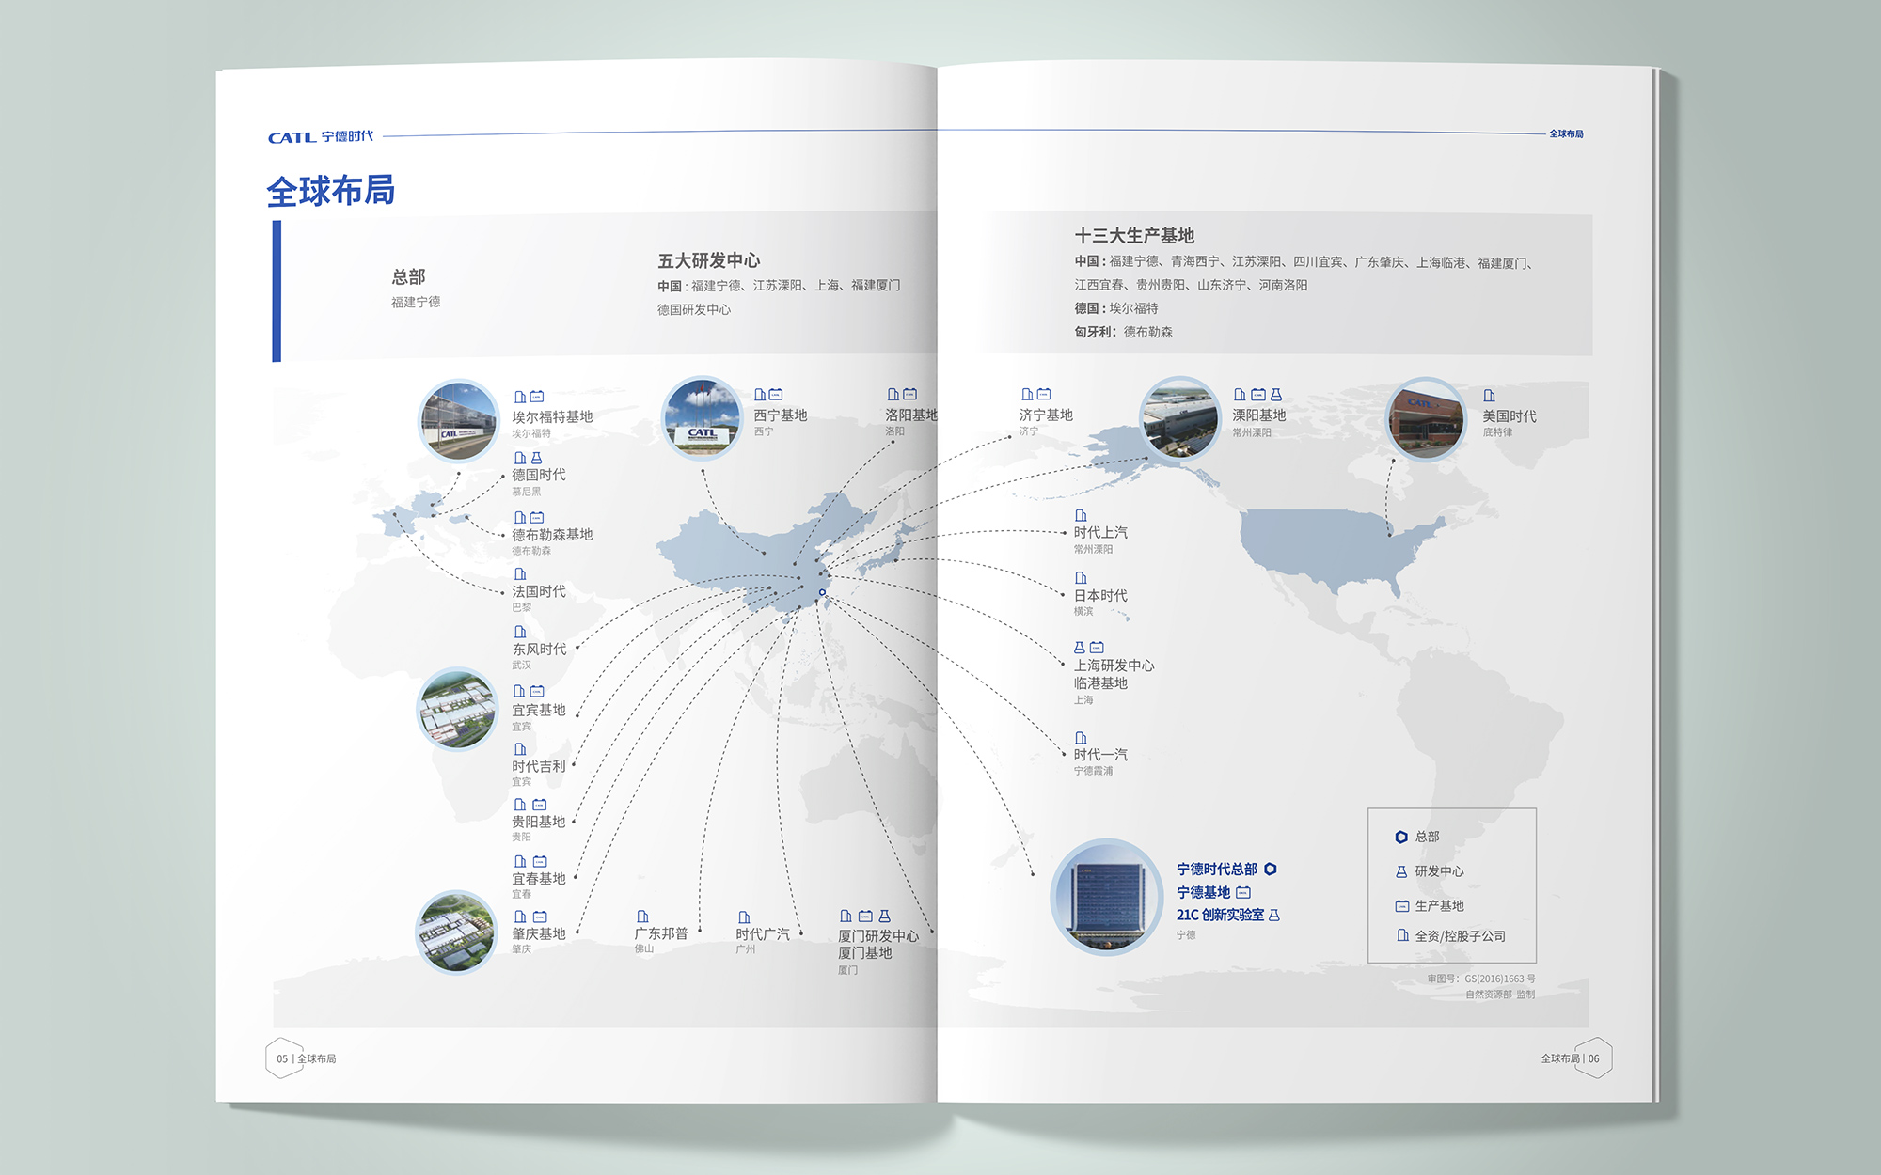Click the page 06 hexagon marker
The height and width of the screenshot is (1175, 1881).
tap(1594, 1058)
